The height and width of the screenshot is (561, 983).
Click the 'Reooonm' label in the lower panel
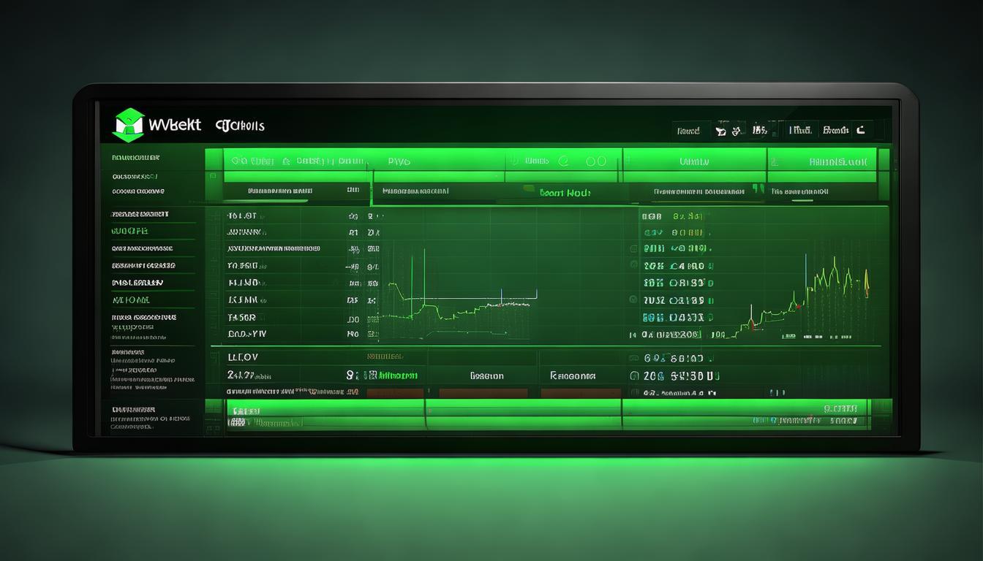click(573, 376)
